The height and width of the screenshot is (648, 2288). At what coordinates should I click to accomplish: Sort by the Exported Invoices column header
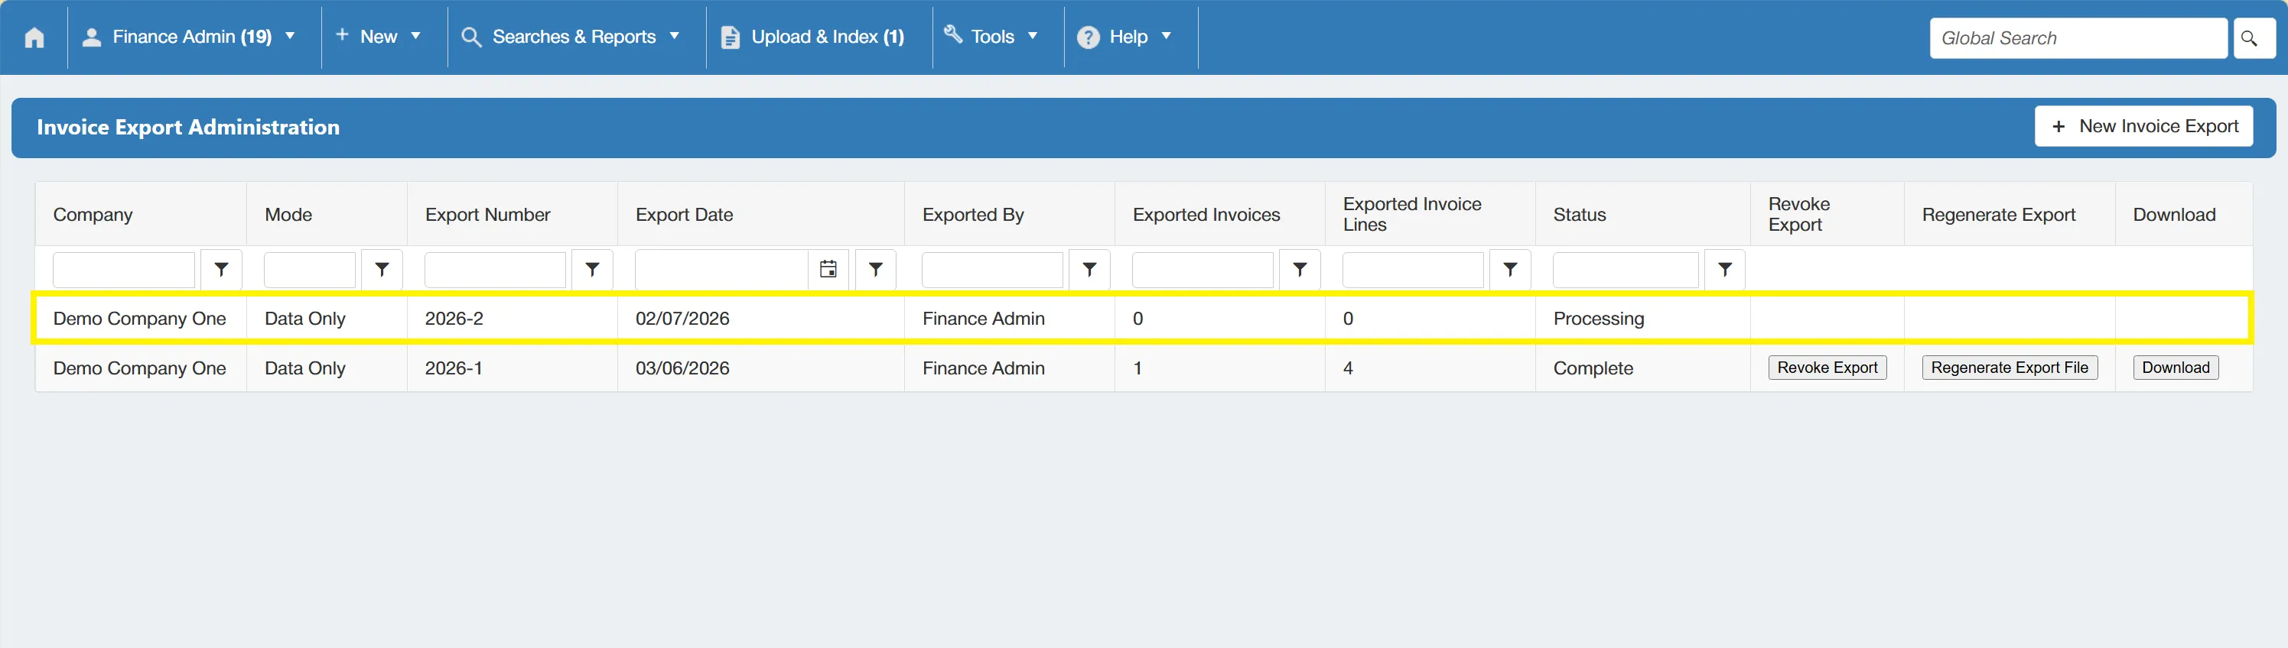(1206, 215)
